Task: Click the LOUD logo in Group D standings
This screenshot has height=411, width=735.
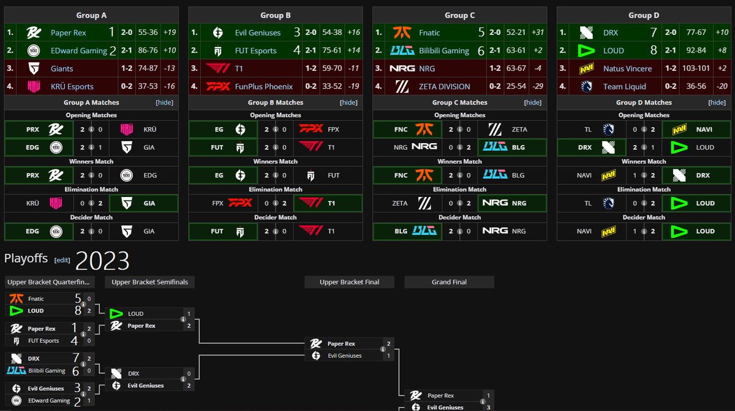Action: pos(586,51)
